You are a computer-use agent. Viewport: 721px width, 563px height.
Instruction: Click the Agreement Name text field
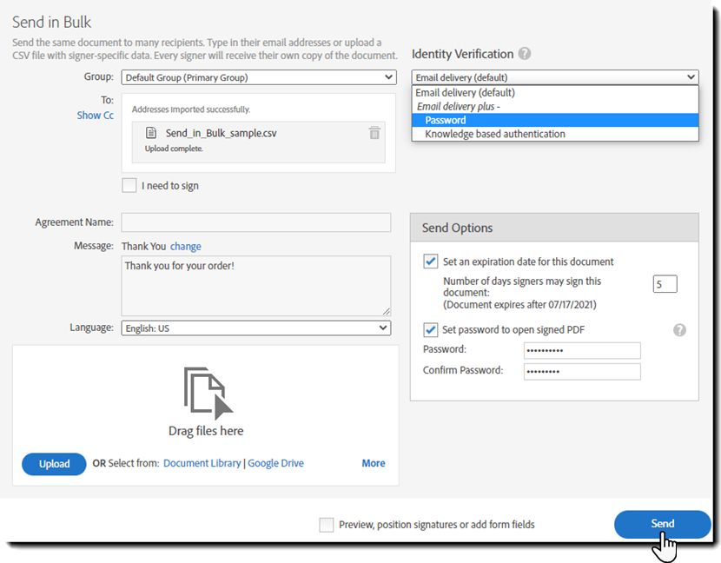[255, 222]
